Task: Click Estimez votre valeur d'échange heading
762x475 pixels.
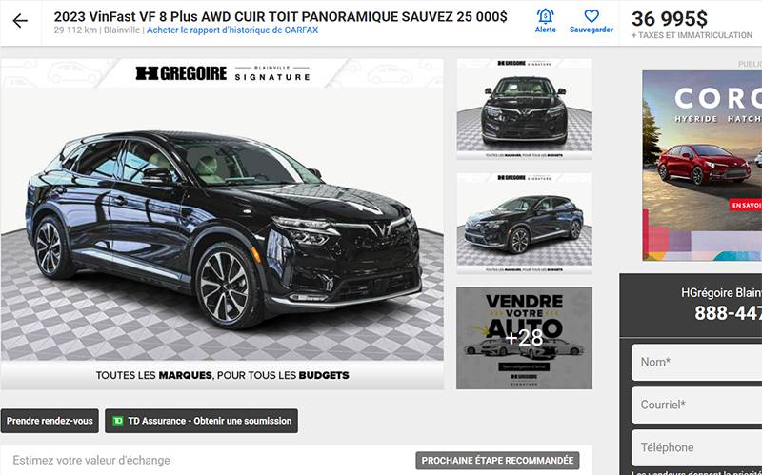Action: pyautogui.click(x=91, y=461)
